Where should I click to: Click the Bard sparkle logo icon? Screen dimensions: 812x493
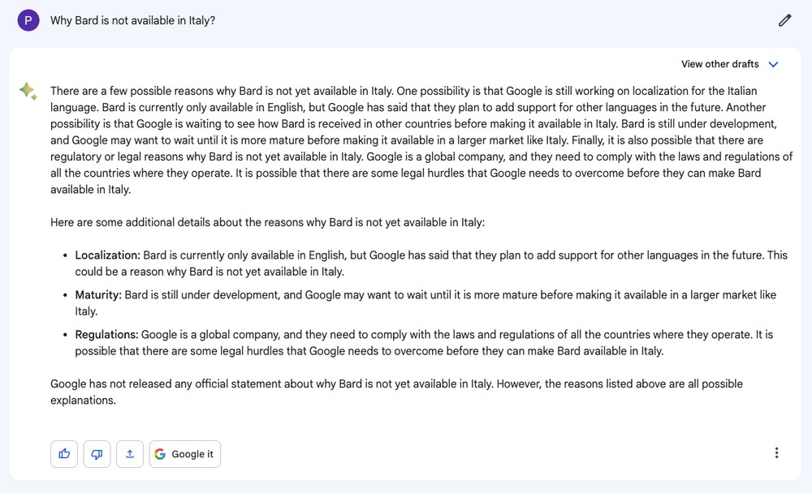(x=28, y=92)
